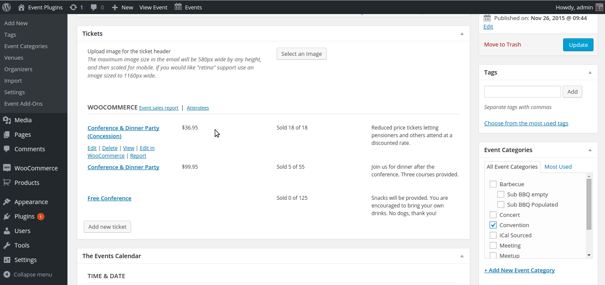Open the updates icon in admin bar
This screenshot has width=605, height=285.
click(73, 7)
